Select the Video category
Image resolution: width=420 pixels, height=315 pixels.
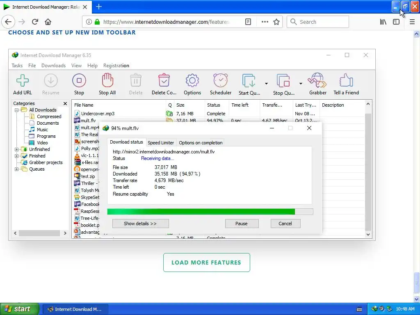(42, 143)
